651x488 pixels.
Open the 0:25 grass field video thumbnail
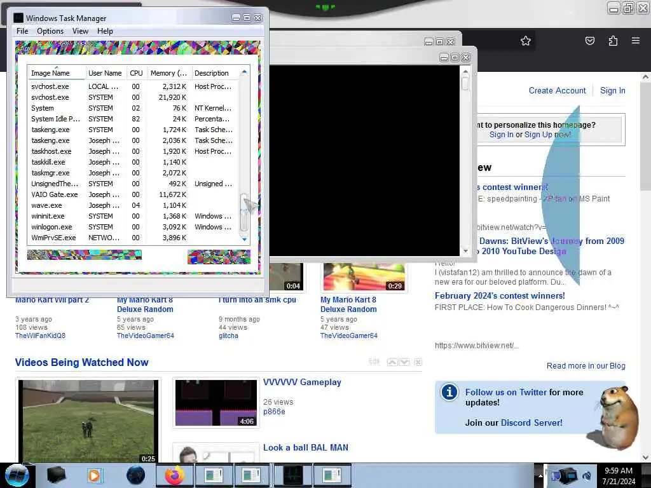coord(88,421)
